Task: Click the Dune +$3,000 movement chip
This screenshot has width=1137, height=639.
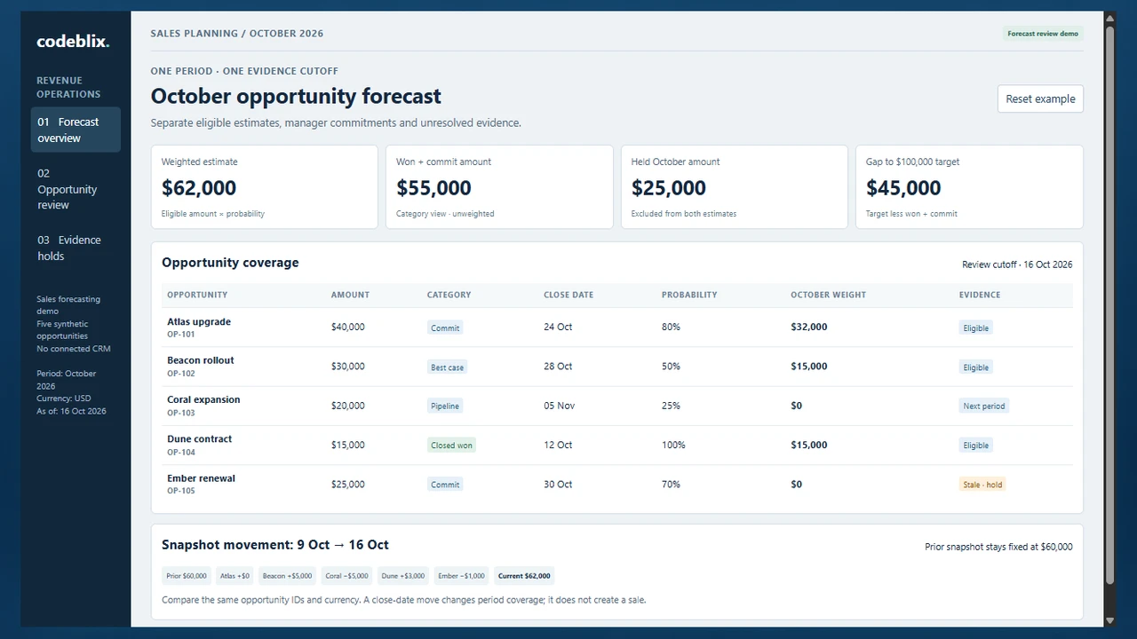Action: coord(403,576)
